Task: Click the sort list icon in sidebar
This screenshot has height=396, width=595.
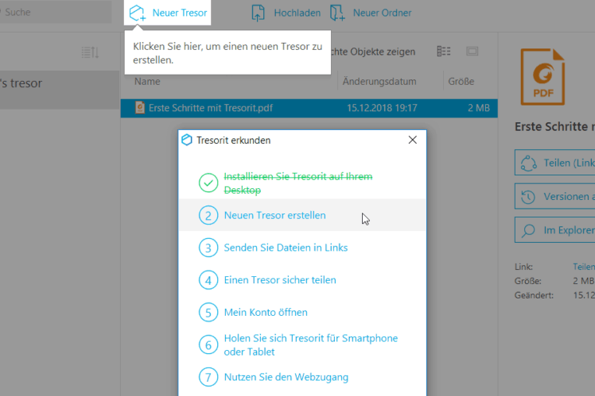Action: click(x=90, y=52)
